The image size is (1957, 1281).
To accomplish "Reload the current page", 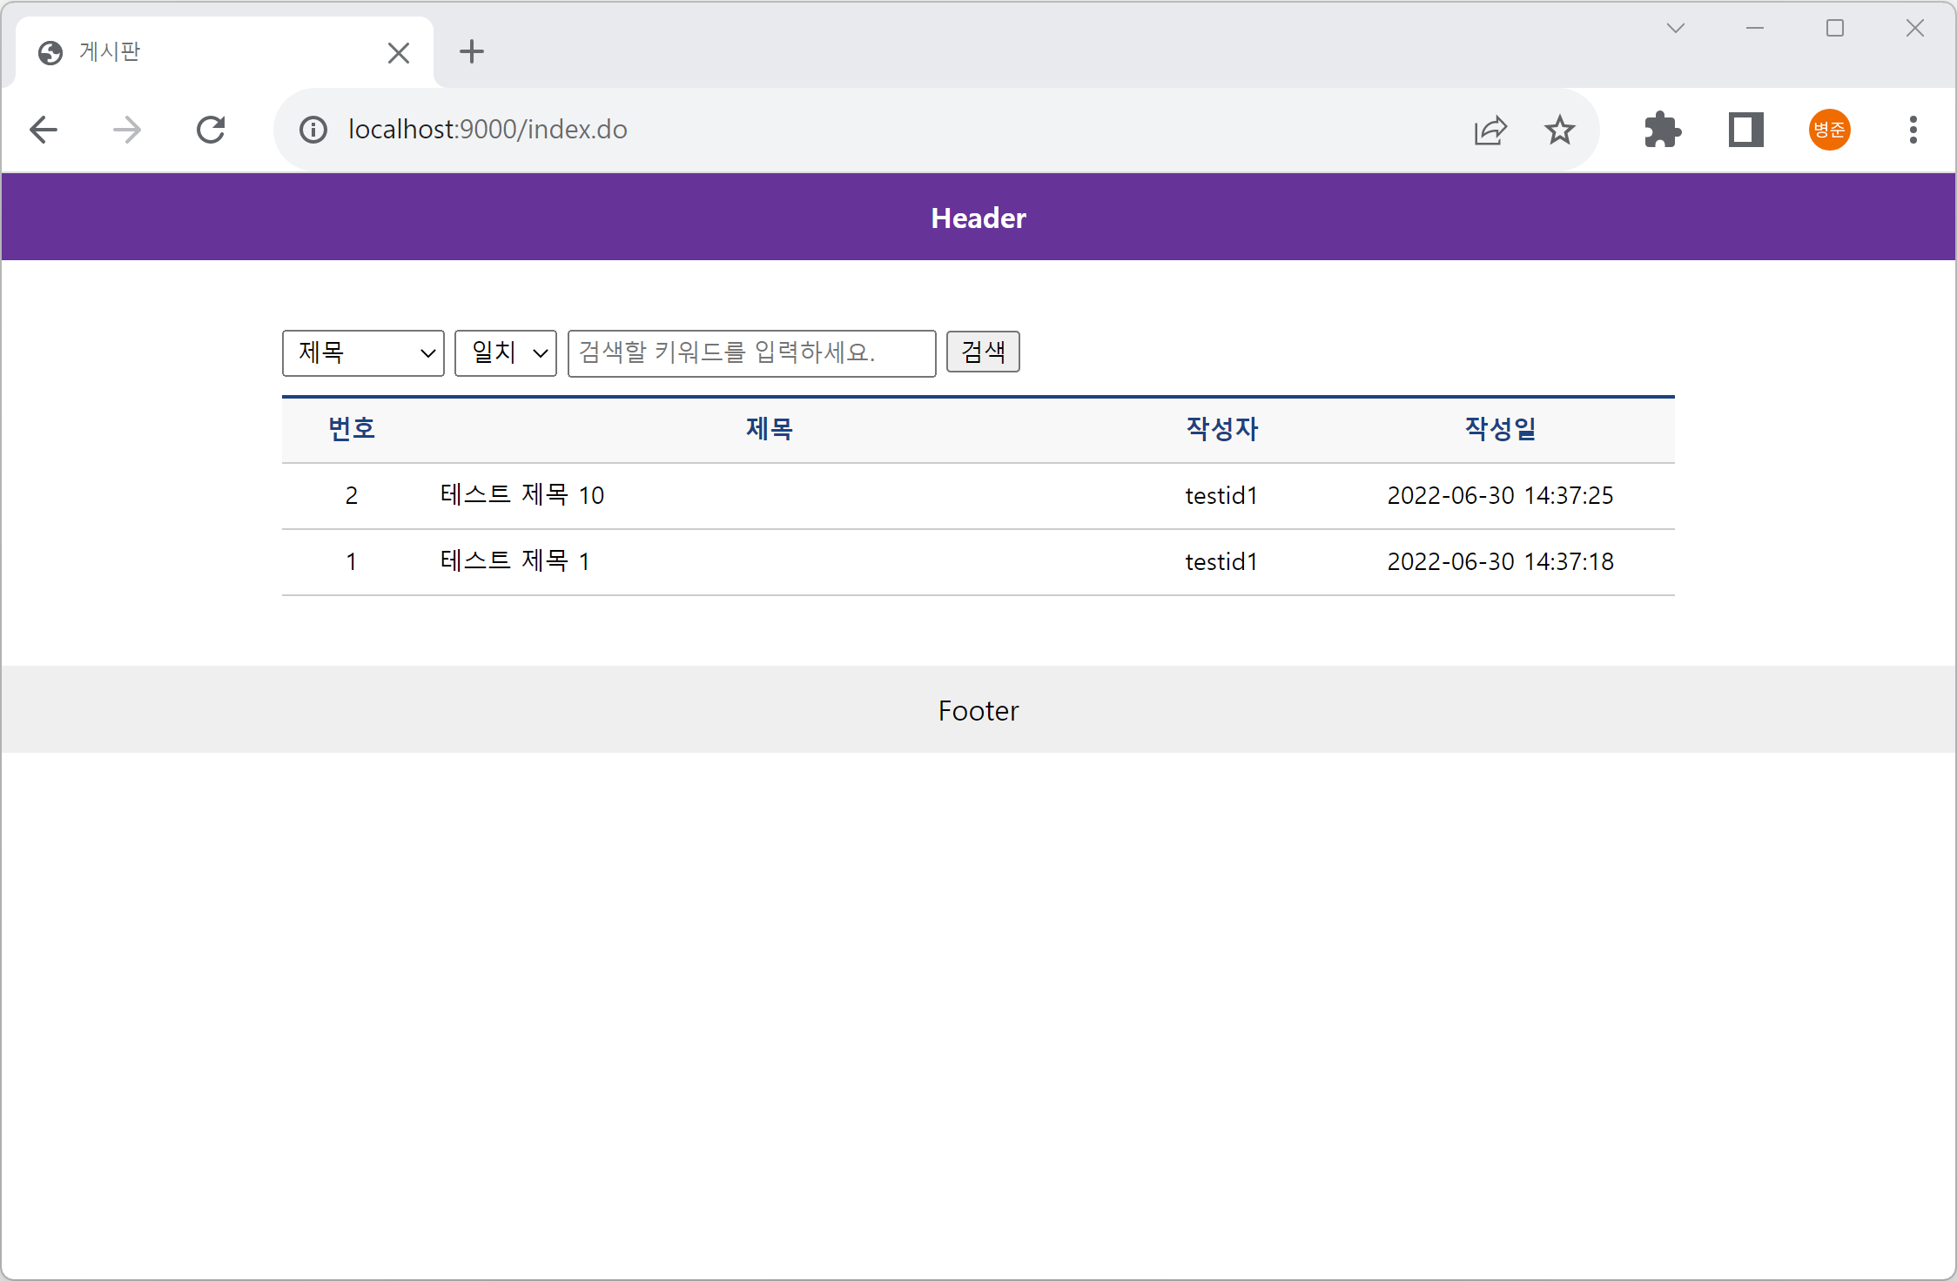I will click(x=211, y=131).
